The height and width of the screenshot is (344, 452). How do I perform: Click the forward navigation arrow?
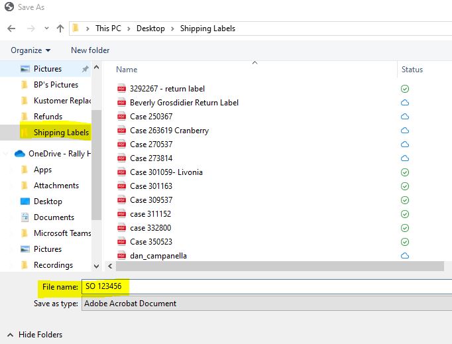pyautogui.click(x=31, y=29)
